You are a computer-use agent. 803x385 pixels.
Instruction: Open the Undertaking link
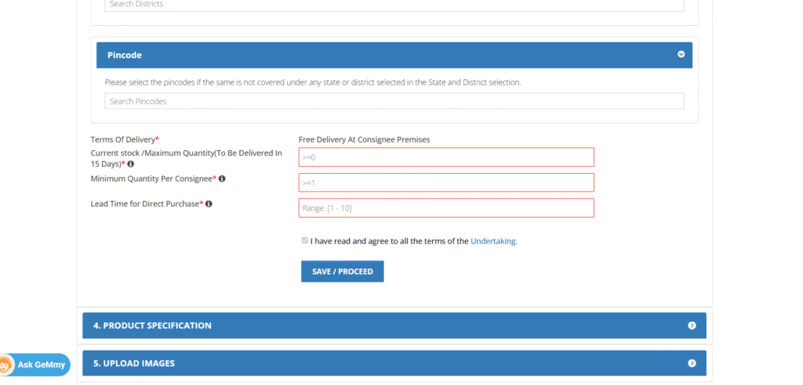point(494,241)
